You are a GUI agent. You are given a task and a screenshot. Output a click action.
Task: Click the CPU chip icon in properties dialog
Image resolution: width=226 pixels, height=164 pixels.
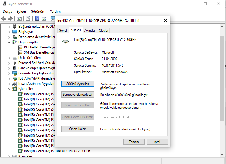click(65, 42)
